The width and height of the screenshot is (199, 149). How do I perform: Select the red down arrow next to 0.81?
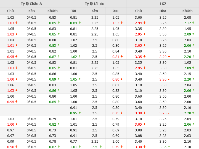[x=121, y=57]
